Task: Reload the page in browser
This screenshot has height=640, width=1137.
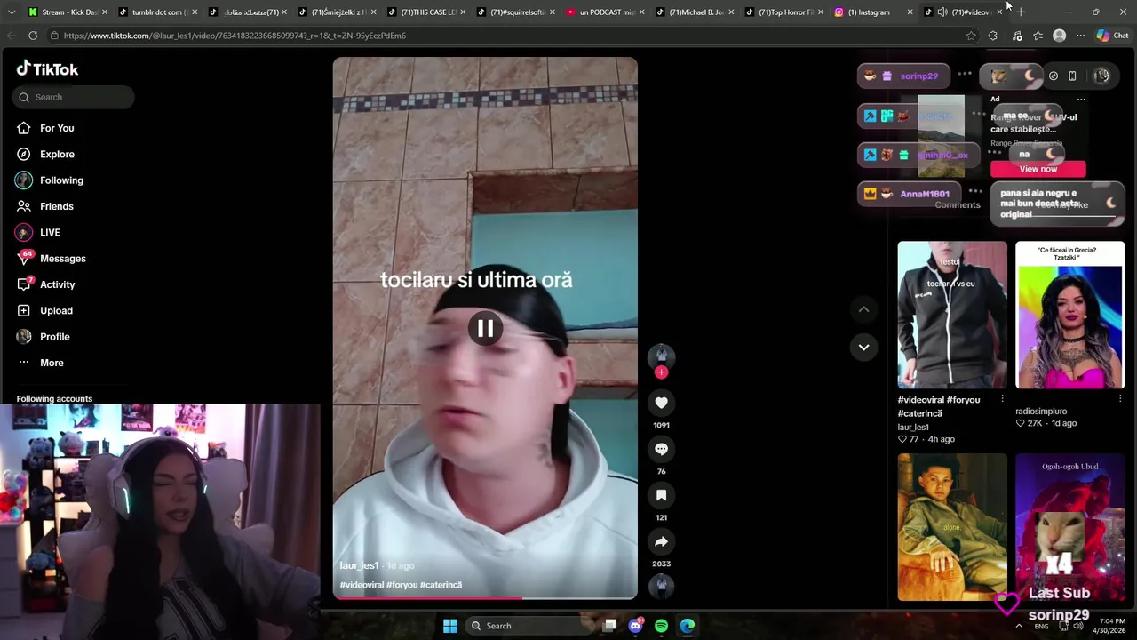Action: point(33,36)
